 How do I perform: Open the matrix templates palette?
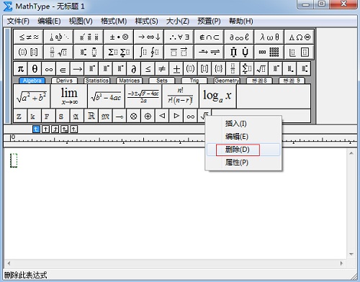click(x=269, y=52)
